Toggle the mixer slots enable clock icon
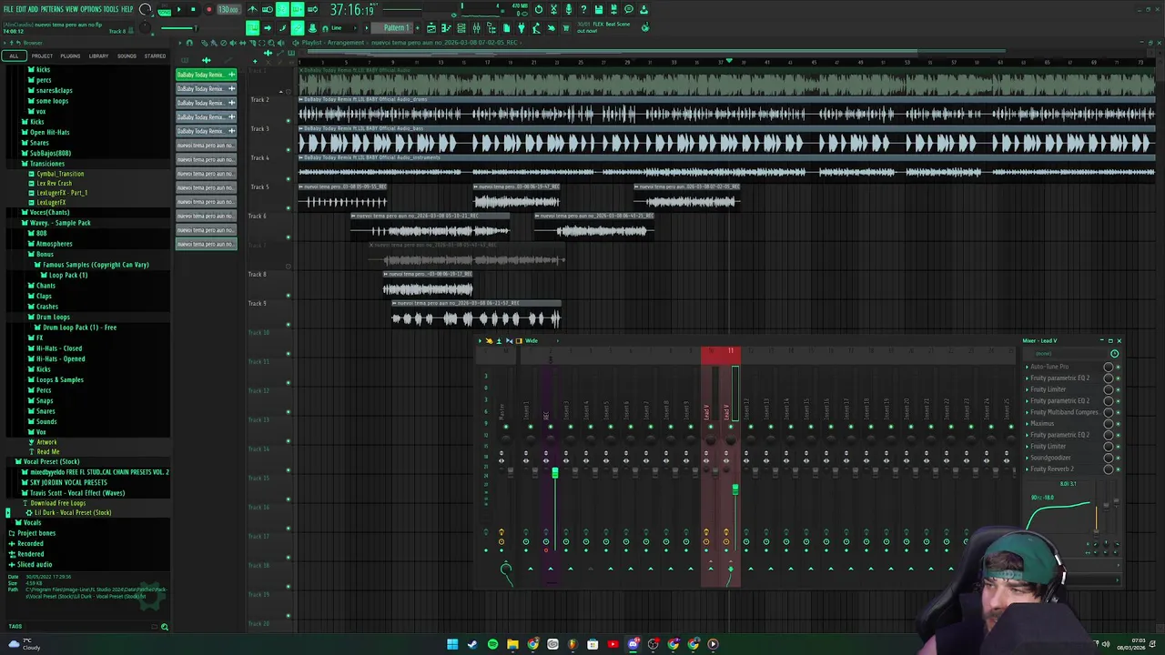Image resolution: width=1165 pixels, height=655 pixels. [1114, 353]
